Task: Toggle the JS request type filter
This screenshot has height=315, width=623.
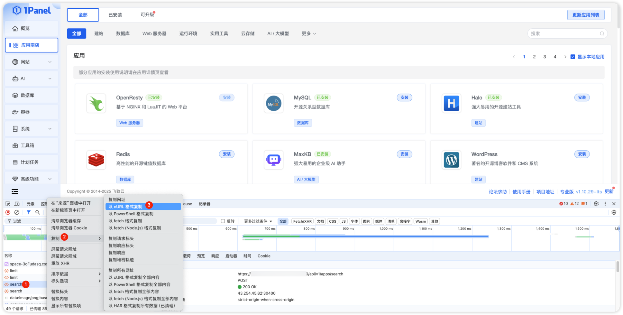Action: coord(344,221)
